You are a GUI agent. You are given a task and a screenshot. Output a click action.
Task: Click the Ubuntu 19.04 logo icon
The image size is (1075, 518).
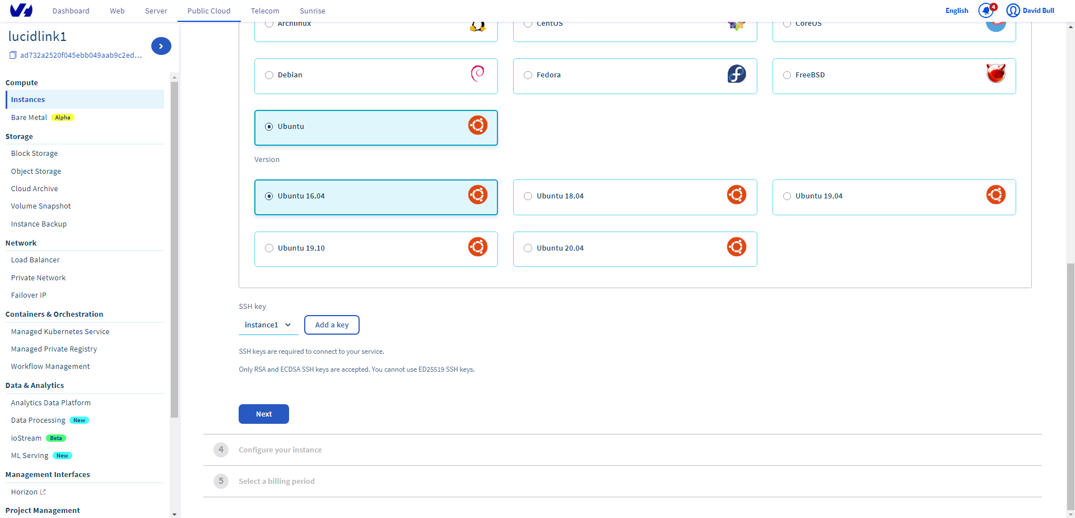(996, 195)
